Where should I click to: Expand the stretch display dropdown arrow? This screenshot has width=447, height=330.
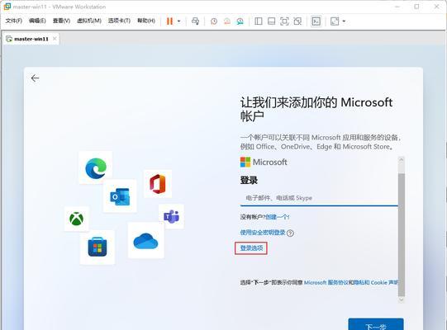(344, 21)
